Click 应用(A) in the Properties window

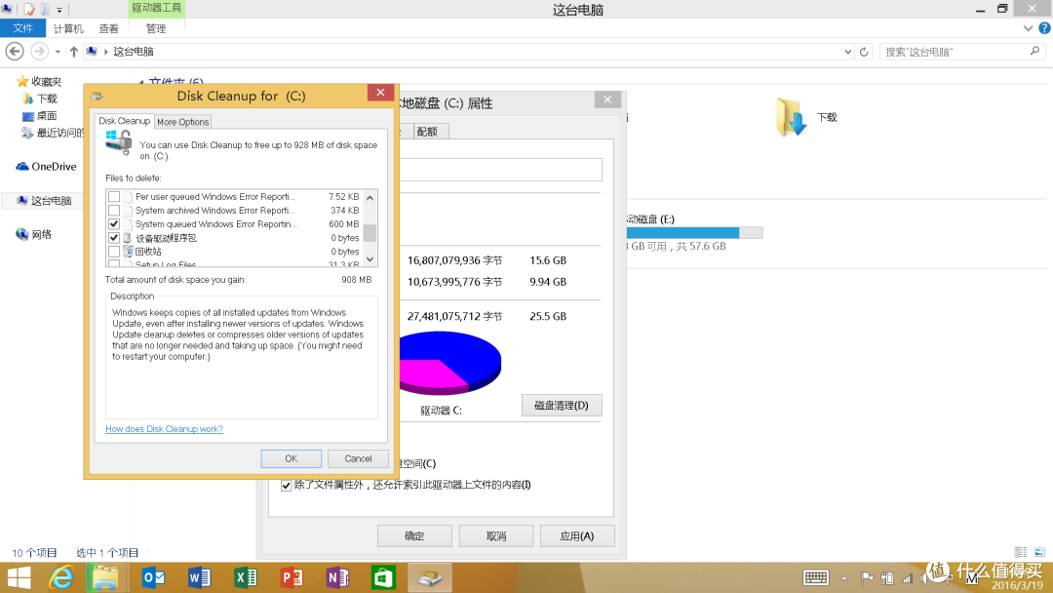tap(577, 535)
